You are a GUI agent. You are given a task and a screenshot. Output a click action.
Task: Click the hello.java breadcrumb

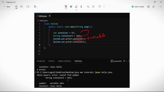tap(44, 20)
